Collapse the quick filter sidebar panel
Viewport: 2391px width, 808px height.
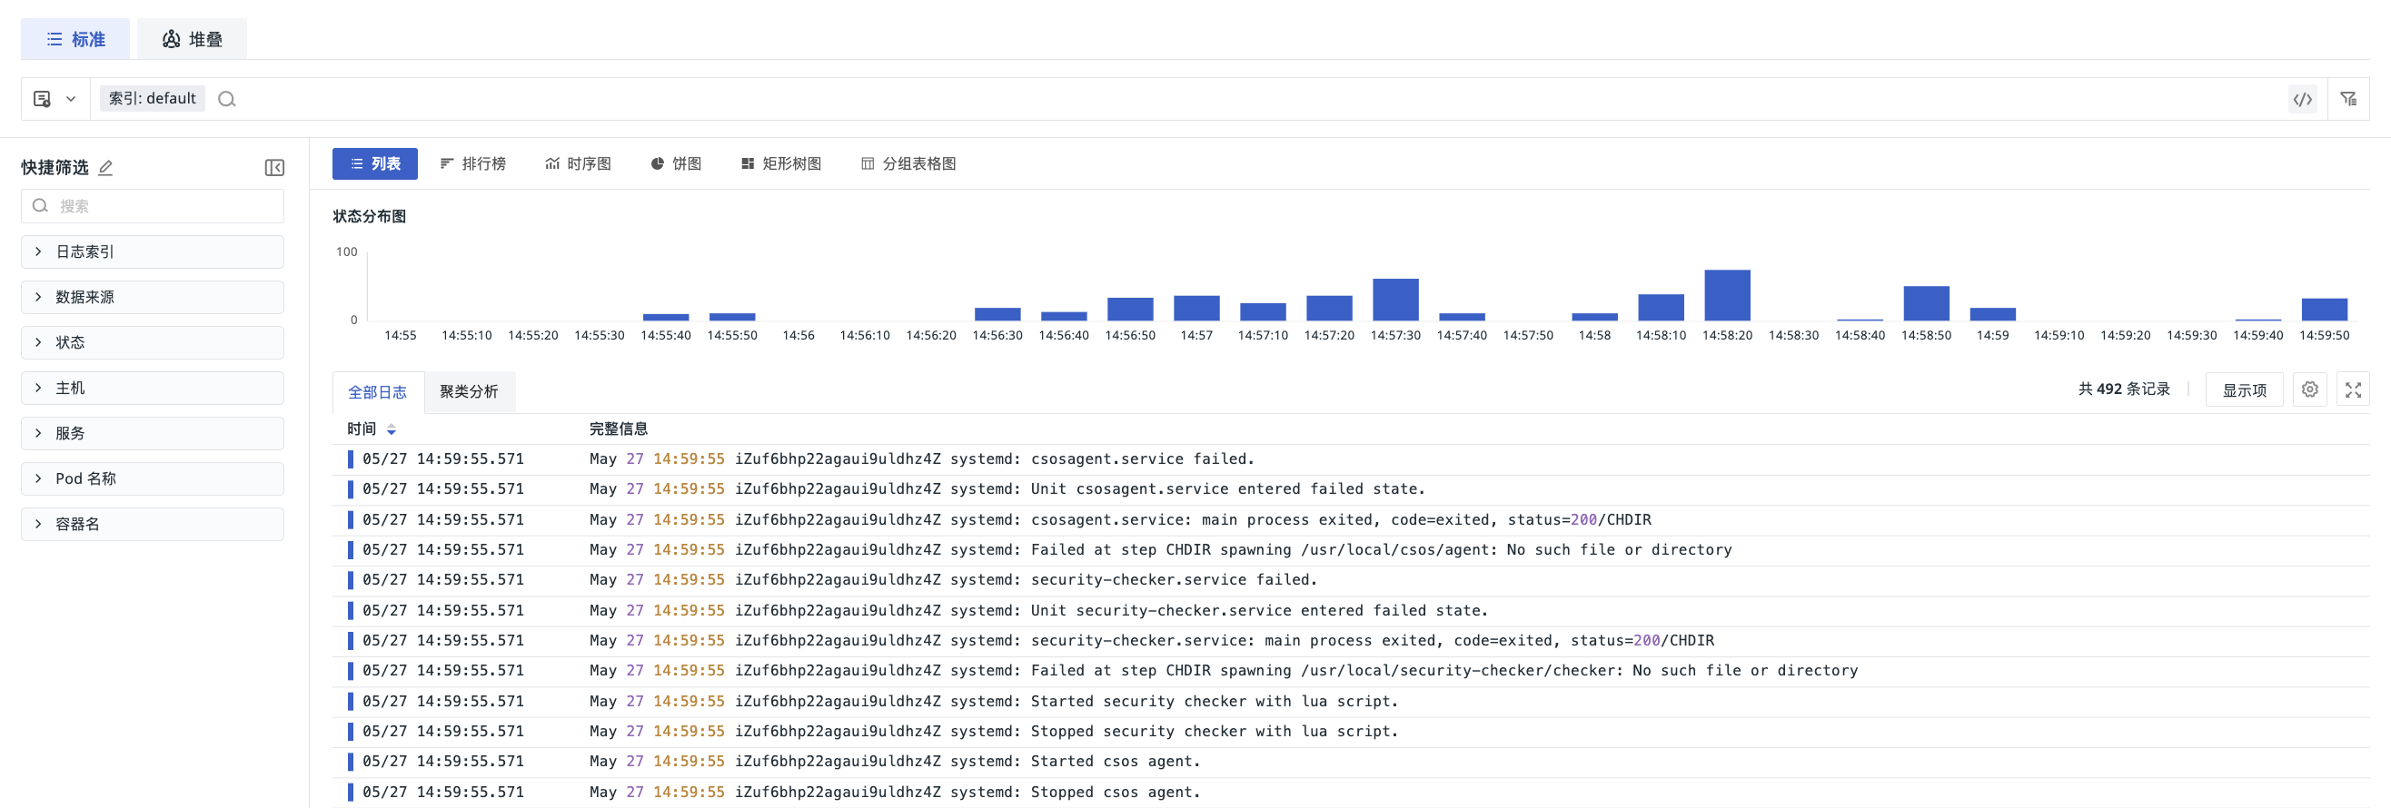pyautogui.click(x=273, y=168)
